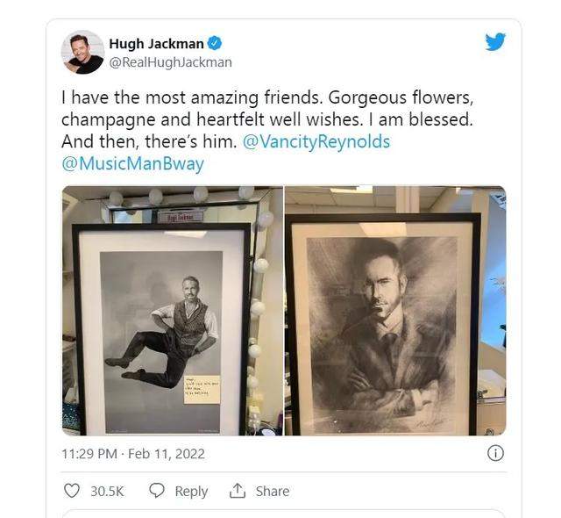Click the Twitter bird logo
The width and height of the screenshot is (561, 518).
click(495, 41)
